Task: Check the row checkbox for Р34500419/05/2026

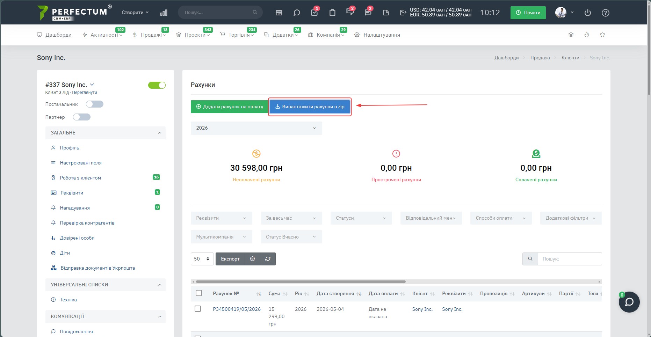Action: [x=198, y=309]
